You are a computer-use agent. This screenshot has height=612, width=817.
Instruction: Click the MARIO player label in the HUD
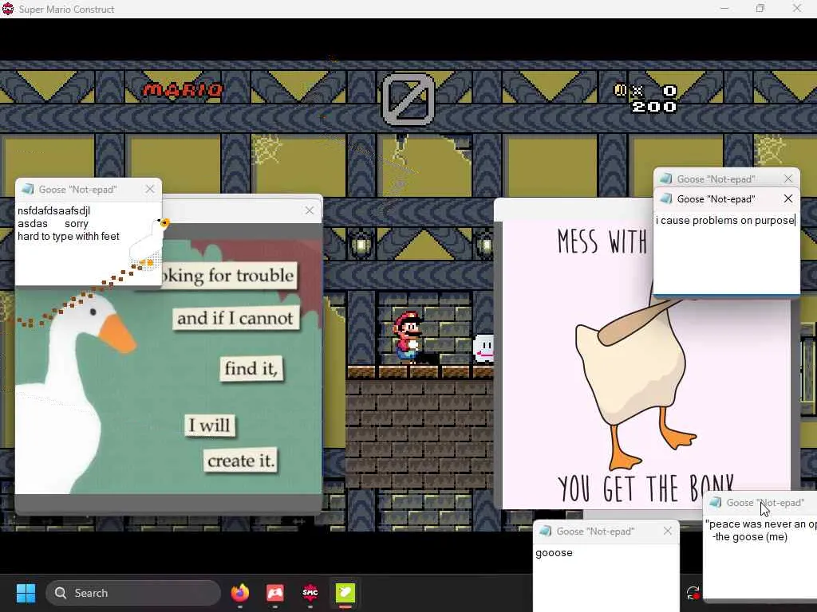(183, 91)
